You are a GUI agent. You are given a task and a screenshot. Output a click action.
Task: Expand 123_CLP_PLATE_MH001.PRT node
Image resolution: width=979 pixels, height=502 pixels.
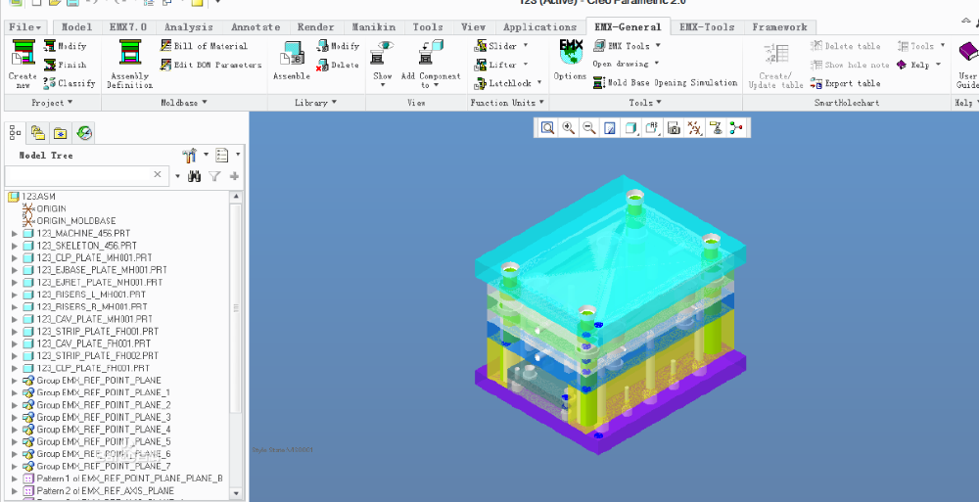[15, 258]
